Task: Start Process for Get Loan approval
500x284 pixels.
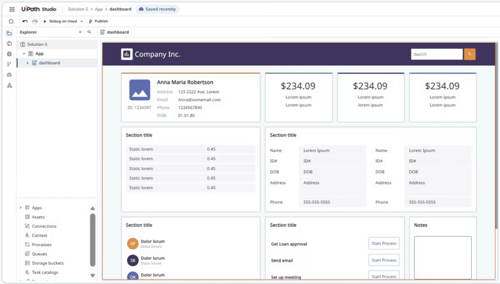Action: point(384,243)
